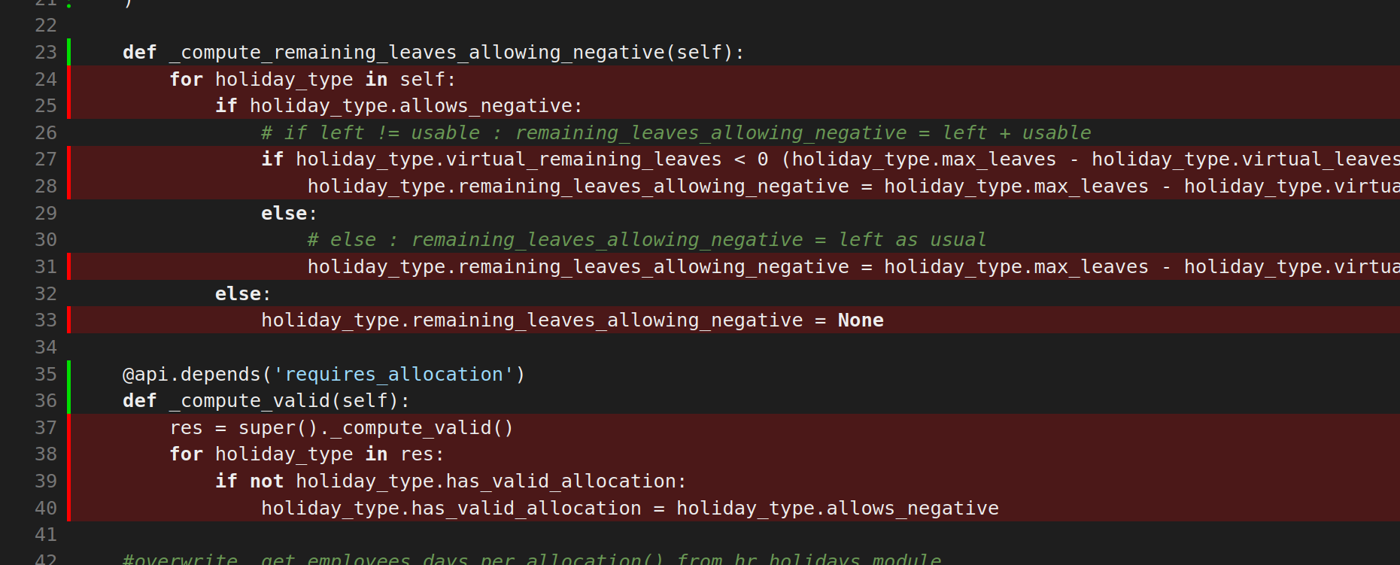The image size is (1400, 565).
Task: Click the else keyword on line 32
Action: pos(238,294)
